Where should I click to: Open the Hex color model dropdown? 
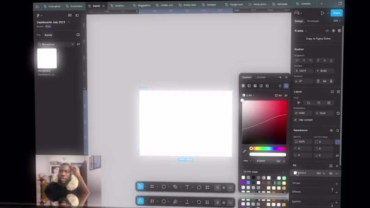(247, 161)
